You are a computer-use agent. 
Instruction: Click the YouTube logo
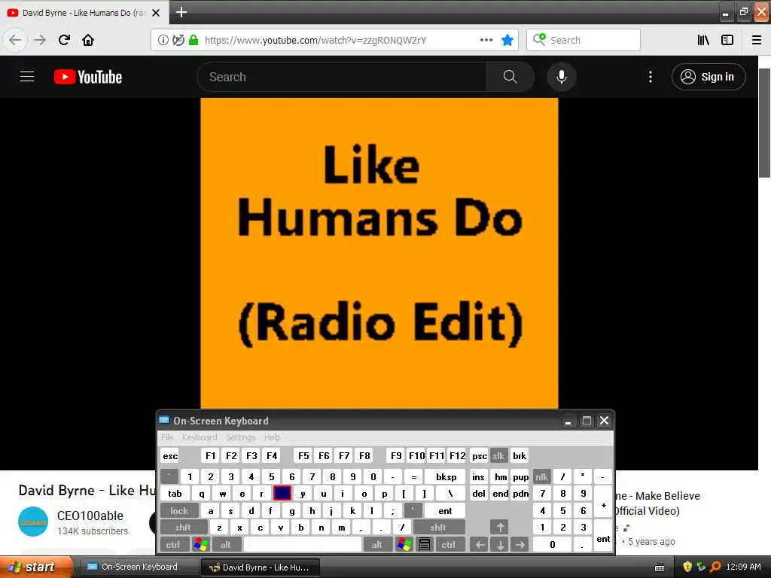88,77
